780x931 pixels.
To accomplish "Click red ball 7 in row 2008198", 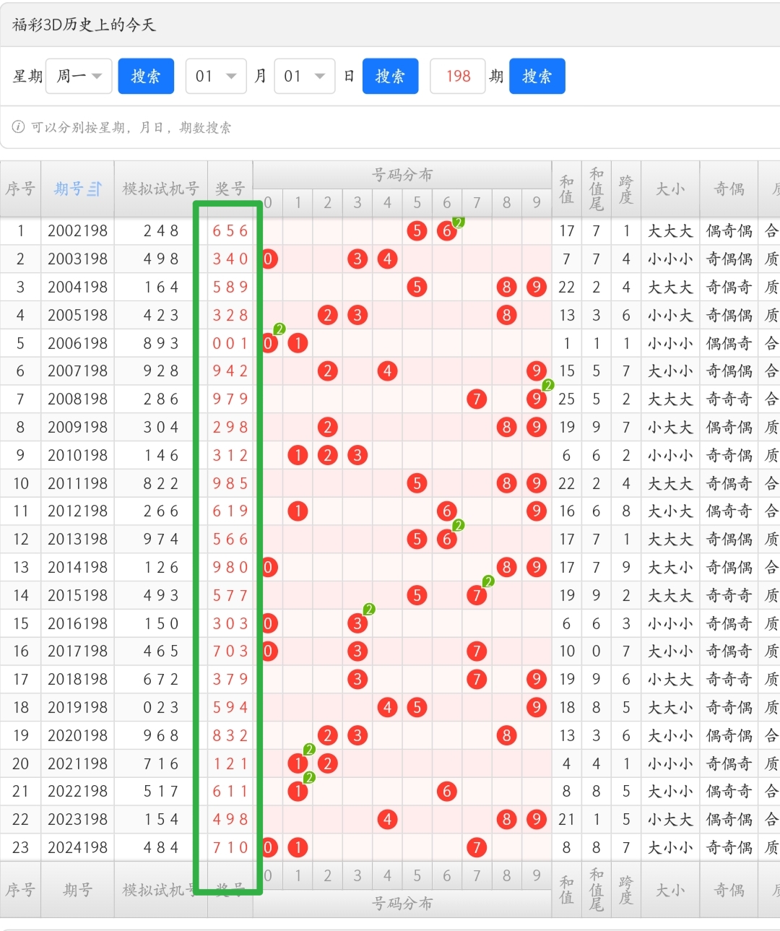I will tap(477, 399).
